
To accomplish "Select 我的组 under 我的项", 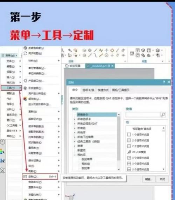I will 86,164.
